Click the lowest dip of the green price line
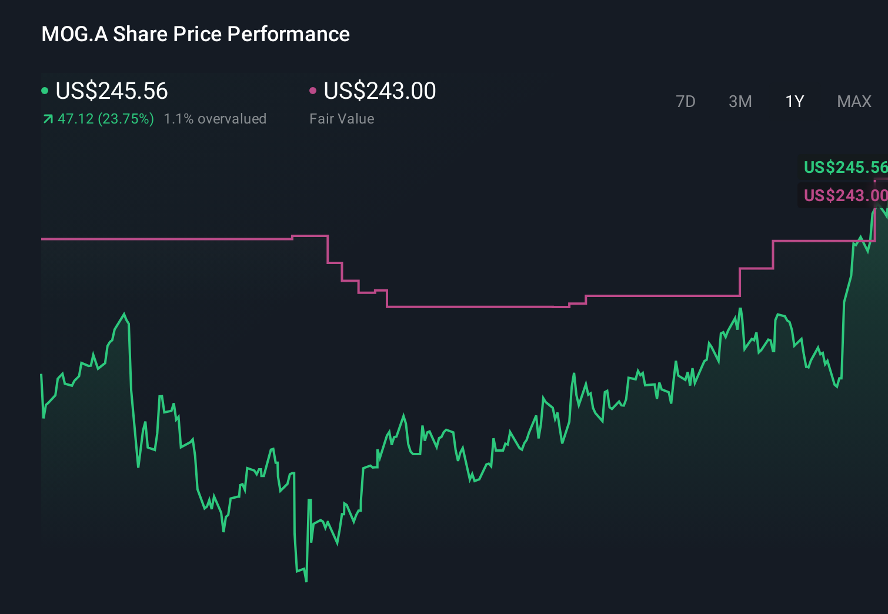 (306, 581)
